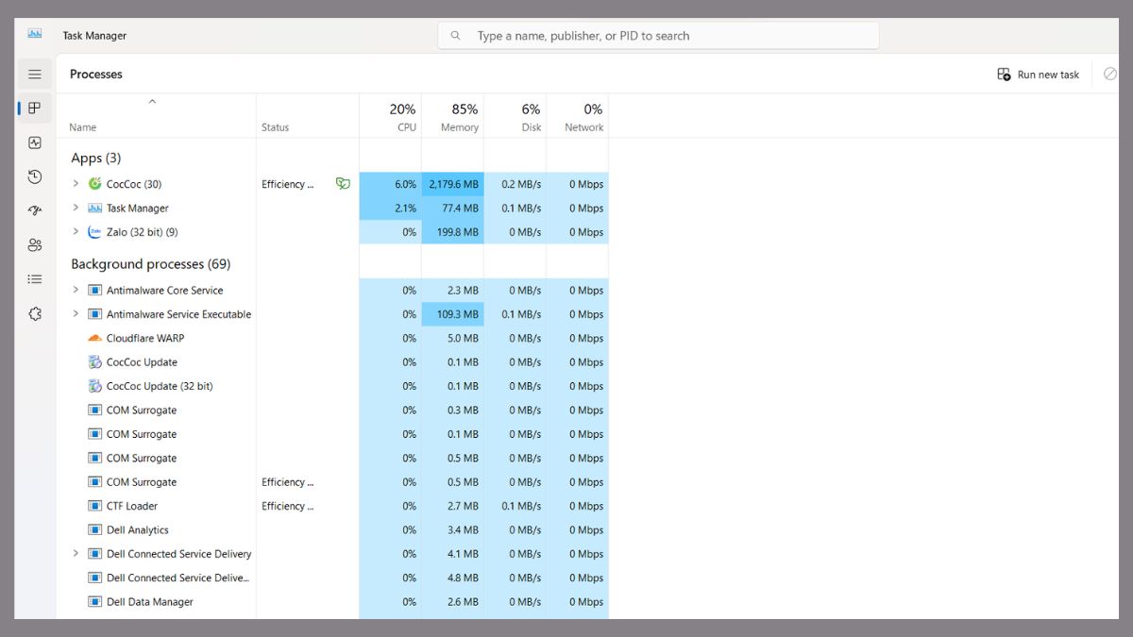
Task: Click the search magnifier icon
Action: (455, 36)
